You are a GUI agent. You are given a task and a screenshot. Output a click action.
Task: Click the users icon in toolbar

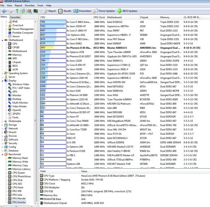coord(29,11)
